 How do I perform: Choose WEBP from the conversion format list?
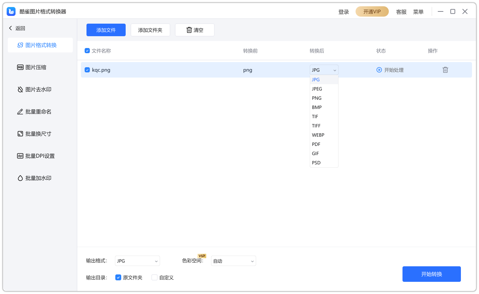point(318,135)
